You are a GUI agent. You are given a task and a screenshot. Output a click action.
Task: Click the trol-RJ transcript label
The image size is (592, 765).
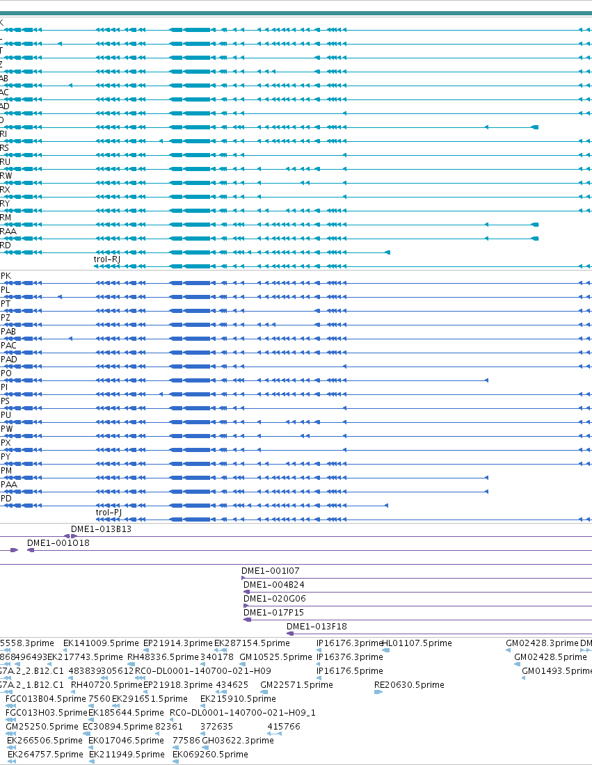(107, 259)
